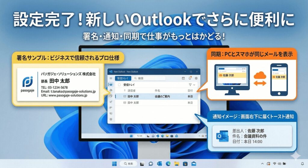Open the notification bell in Outlook toolbar
Image resolution: width=308 pixels, height=168 pixels.
coord(190,78)
